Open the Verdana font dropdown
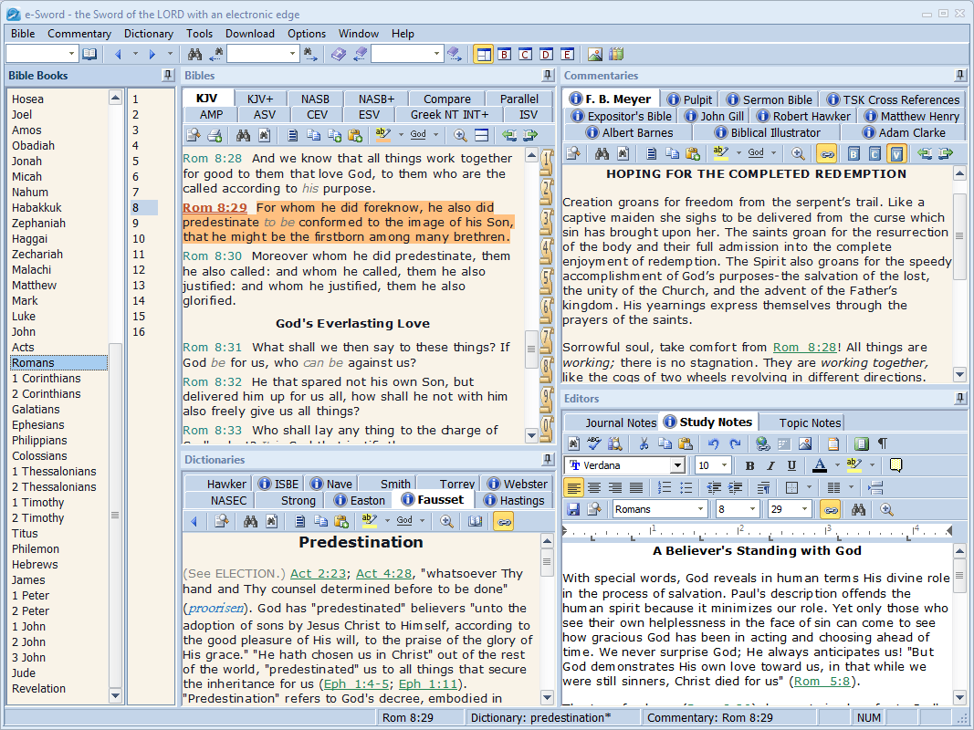The image size is (974, 730). click(678, 465)
